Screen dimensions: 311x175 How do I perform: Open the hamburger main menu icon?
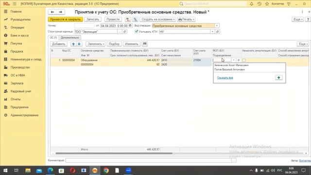coord(15,4)
